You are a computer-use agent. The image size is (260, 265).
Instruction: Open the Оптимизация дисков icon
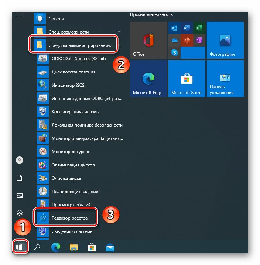coord(43,165)
